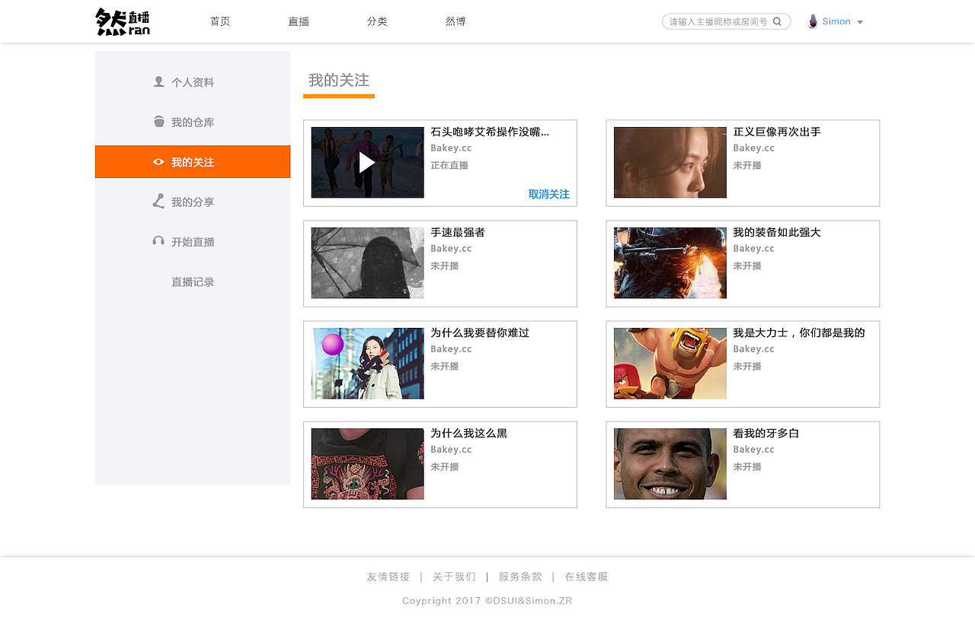Click the Simon user avatar icon
This screenshot has height=620, width=975.
pyautogui.click(x=813, y=21)
